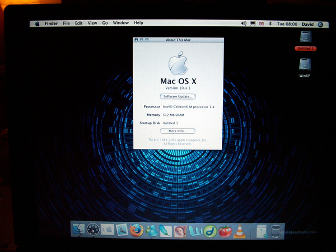336x252 pixels.
Task: Click the Apple logo in About This Mac
Action: (x=178, y=63)
